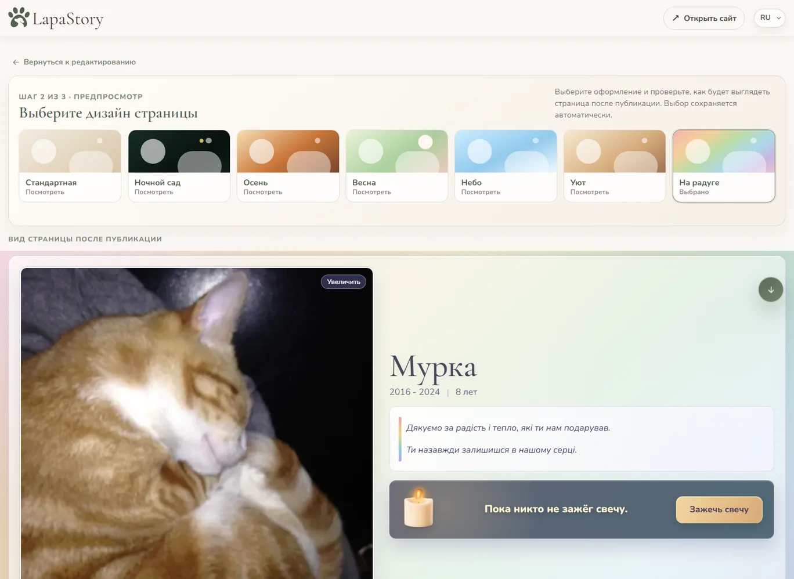Screen dimensions: 794x579
Task: Click the text Пока никто не зажёг свечу
Action: (556, 509)
